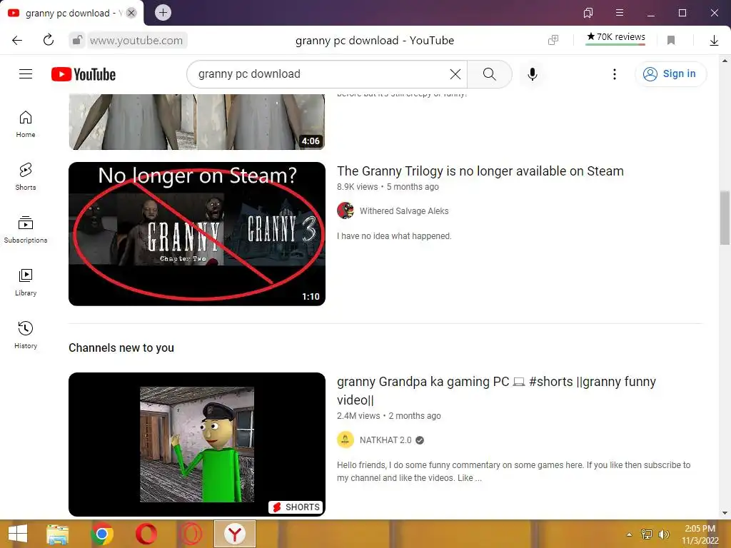Click the scrollbar down arrow
Viewport: 731px width, 548px height.
725,514
